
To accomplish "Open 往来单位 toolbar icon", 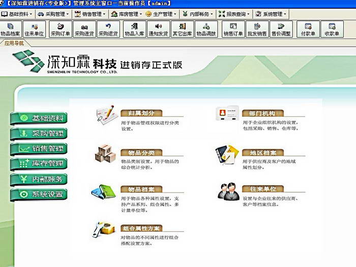I will point(34,29).
